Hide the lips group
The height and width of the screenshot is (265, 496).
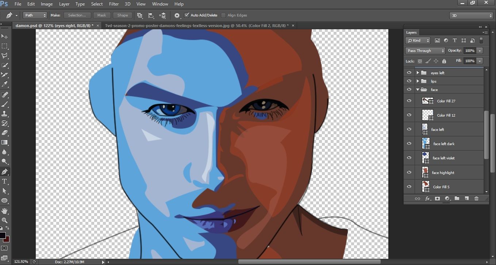409,81
